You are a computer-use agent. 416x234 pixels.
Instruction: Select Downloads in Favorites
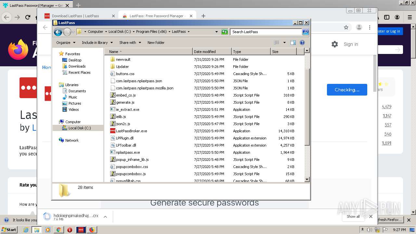77,66
